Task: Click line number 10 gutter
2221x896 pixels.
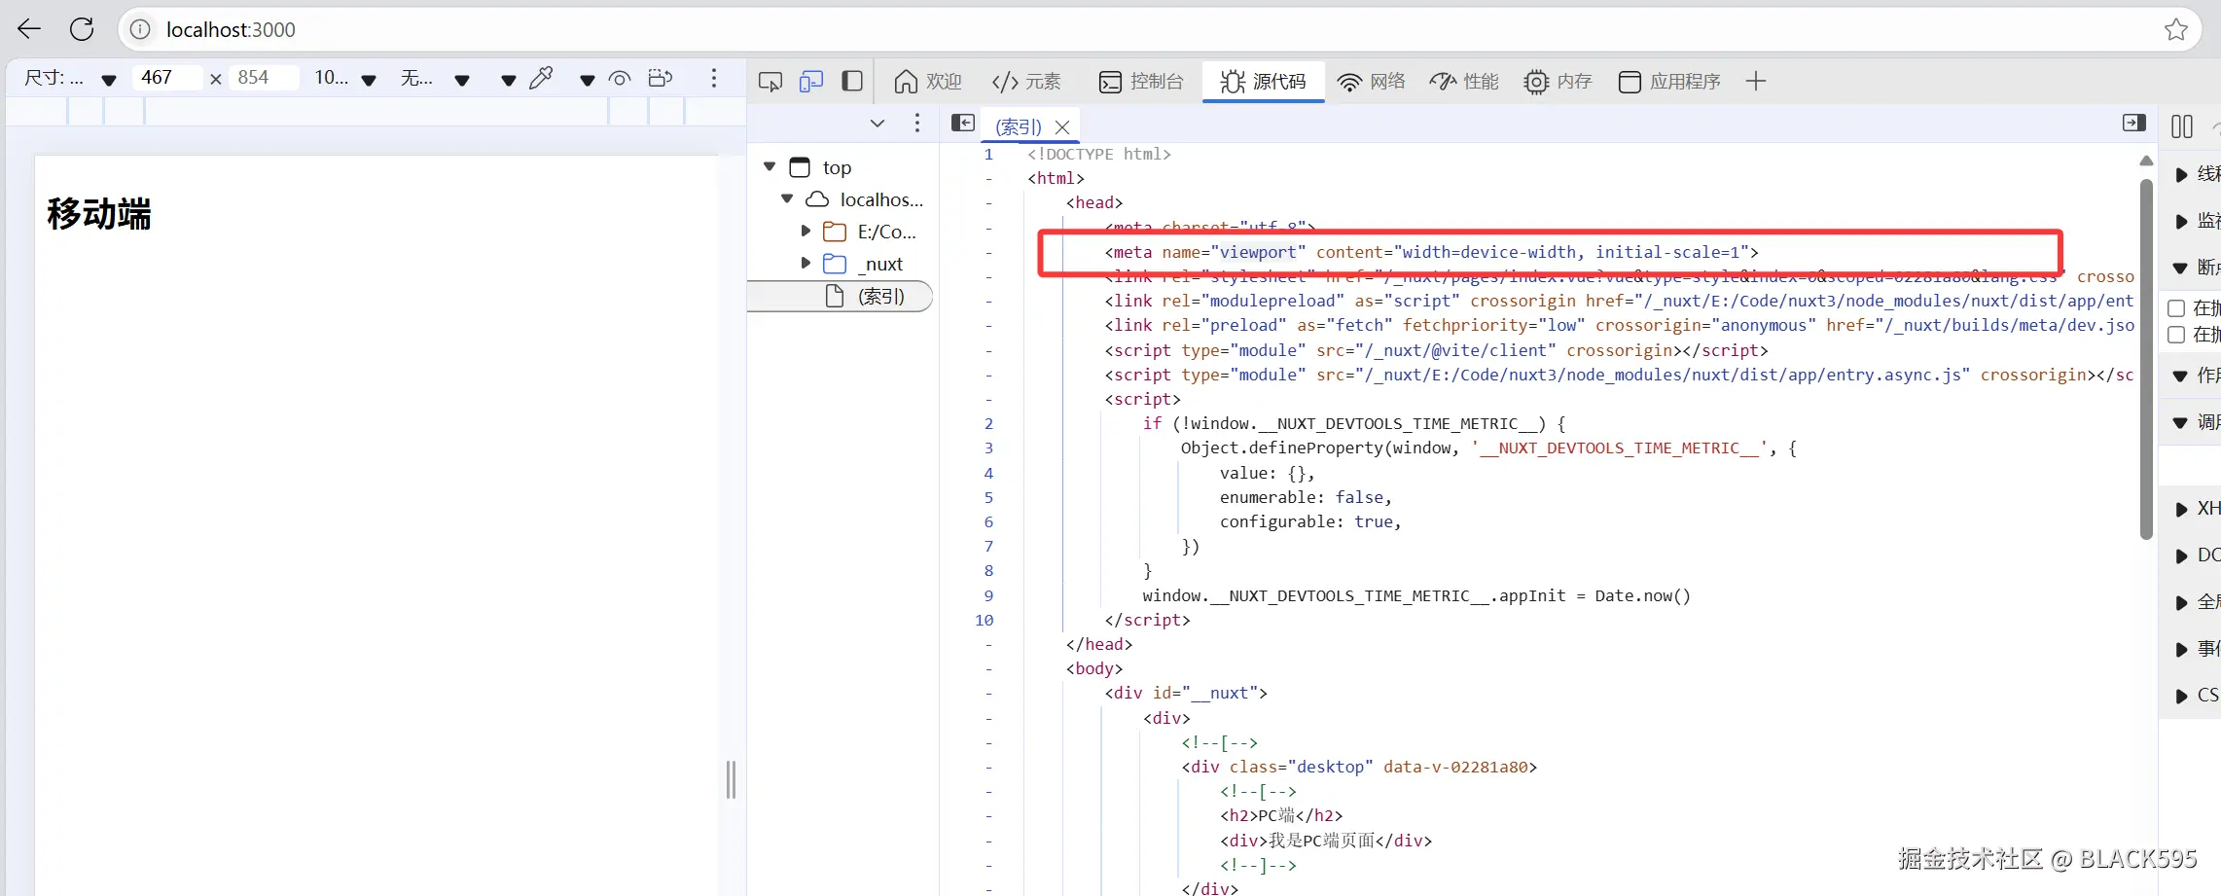Action: [985, 621]
